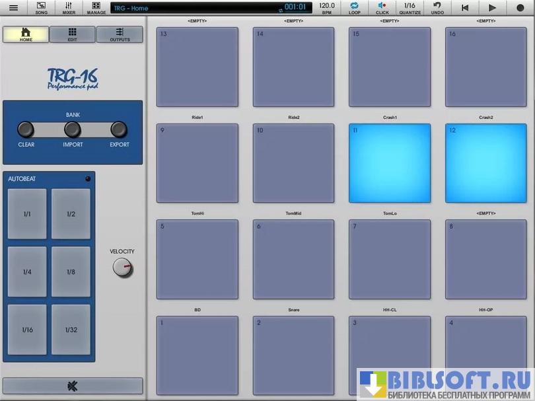Toggle Loop playback mode
Screen dimensions: 535x401
355,8
